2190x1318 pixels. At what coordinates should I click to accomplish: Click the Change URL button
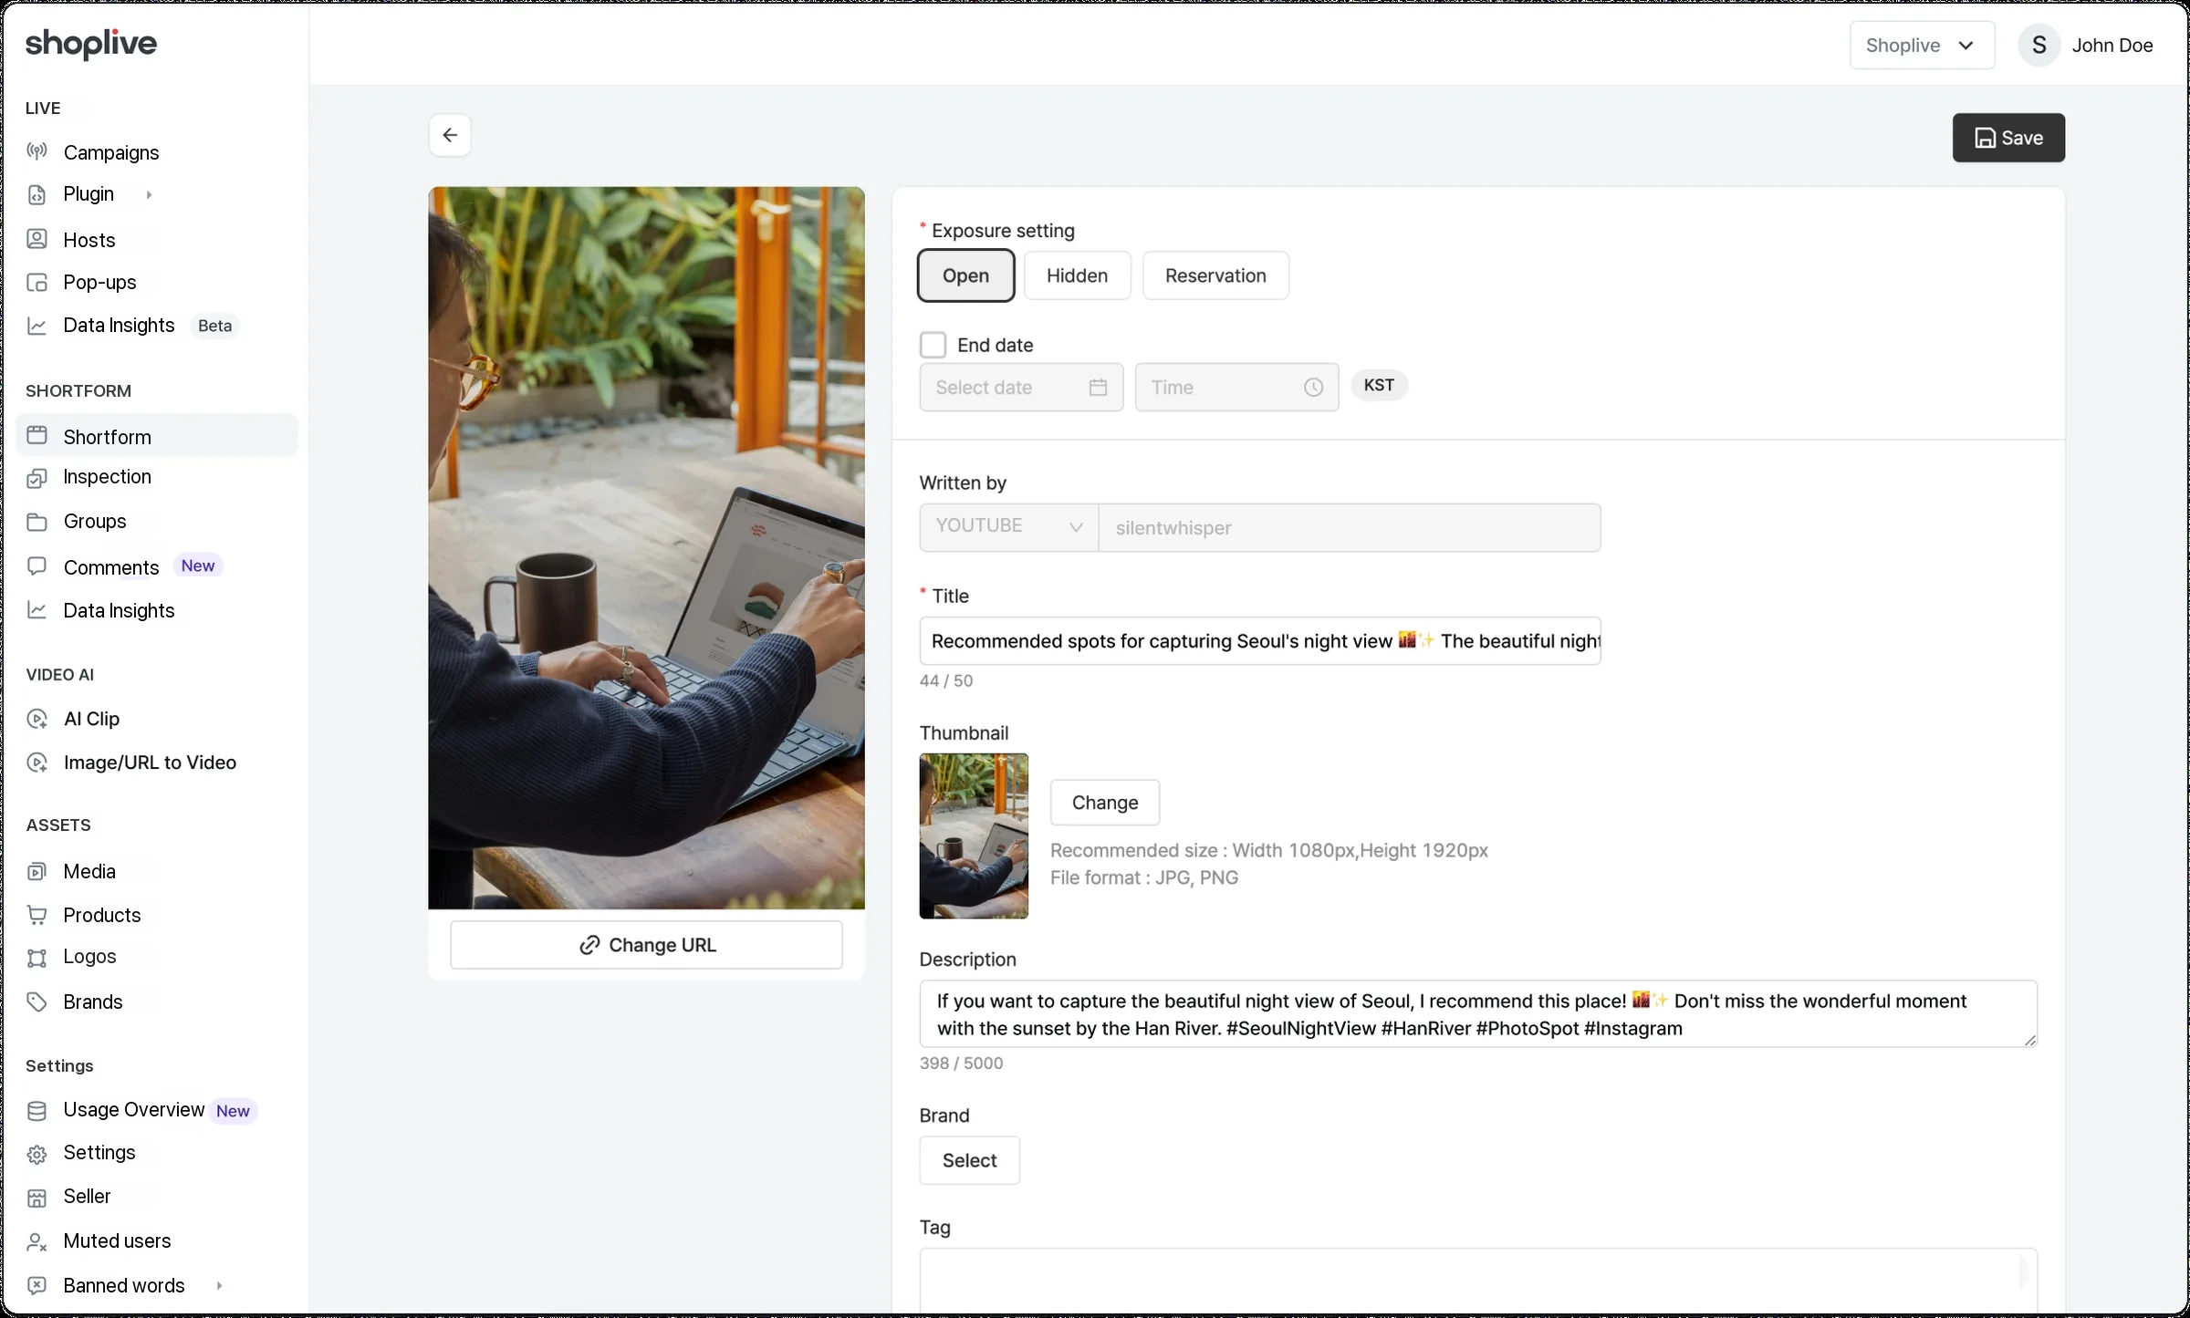point(646,945)
